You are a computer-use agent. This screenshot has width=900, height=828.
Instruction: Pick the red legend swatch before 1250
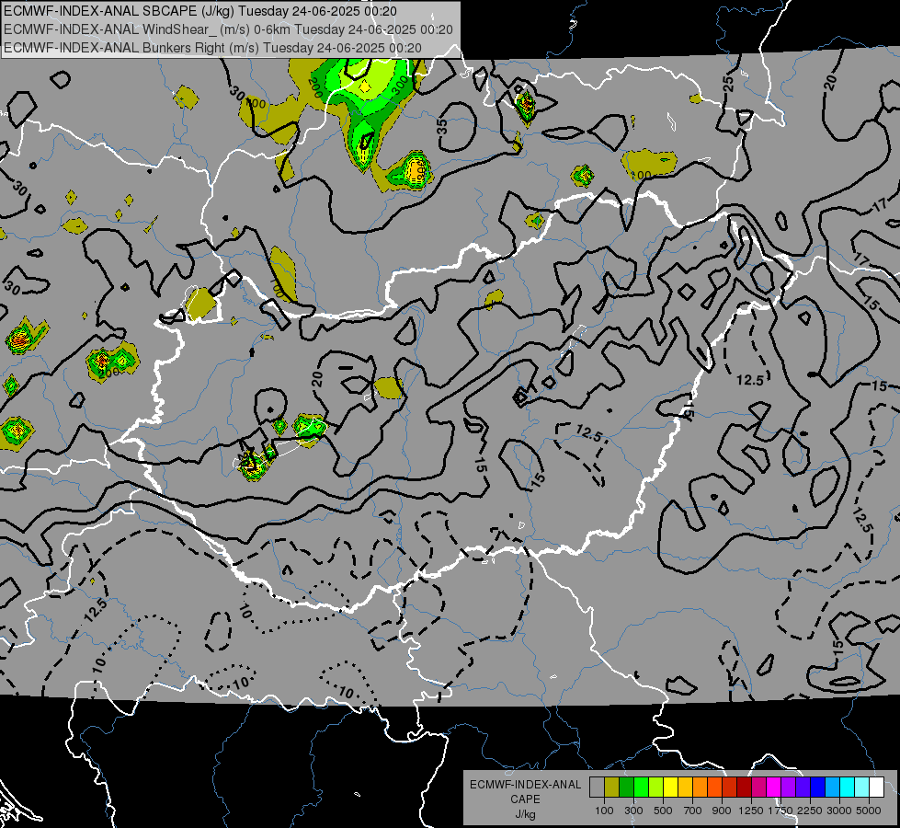click(730, 788)
